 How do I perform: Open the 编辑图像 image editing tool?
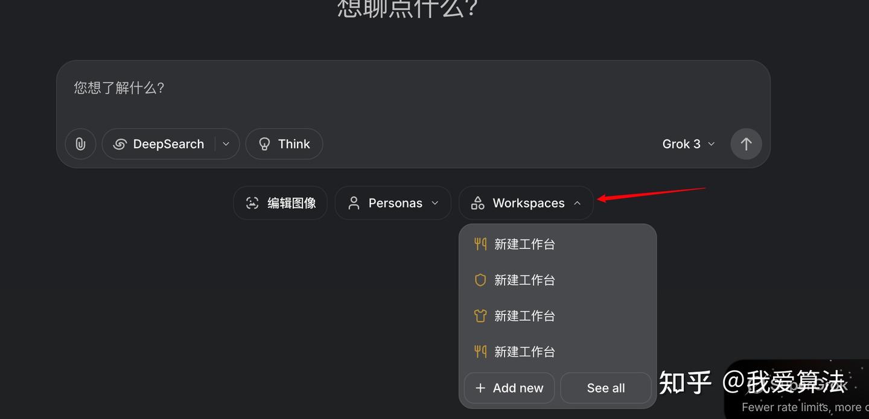[280, 203]
